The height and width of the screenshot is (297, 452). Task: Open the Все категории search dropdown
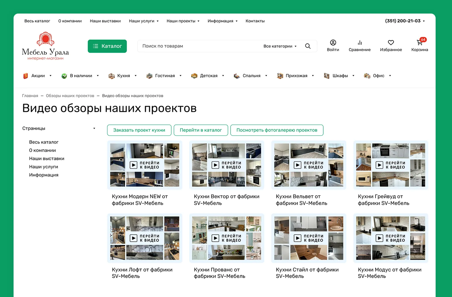click(x=280, y=46)
